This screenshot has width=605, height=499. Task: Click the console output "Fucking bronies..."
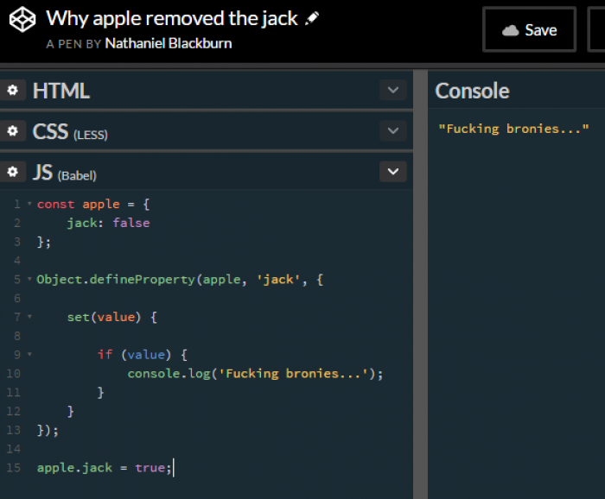[513, 129]
